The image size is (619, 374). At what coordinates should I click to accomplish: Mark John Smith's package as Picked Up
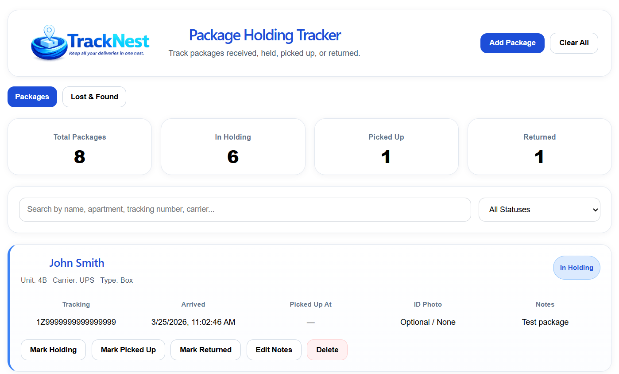coord(128,350)
